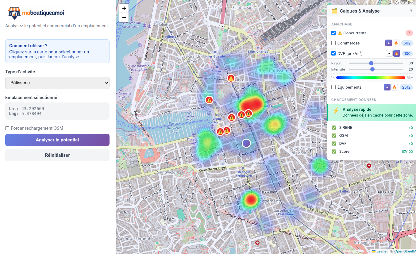The image size is (416, 254).
Task: Switch Commerces layer to points mode
Action: (x=389, y=43)
